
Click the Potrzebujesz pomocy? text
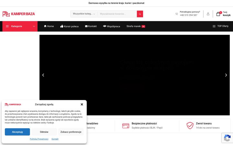pos(190,12)
